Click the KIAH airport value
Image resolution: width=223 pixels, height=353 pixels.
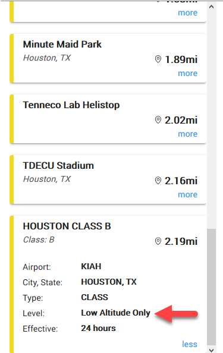point(91,266)
